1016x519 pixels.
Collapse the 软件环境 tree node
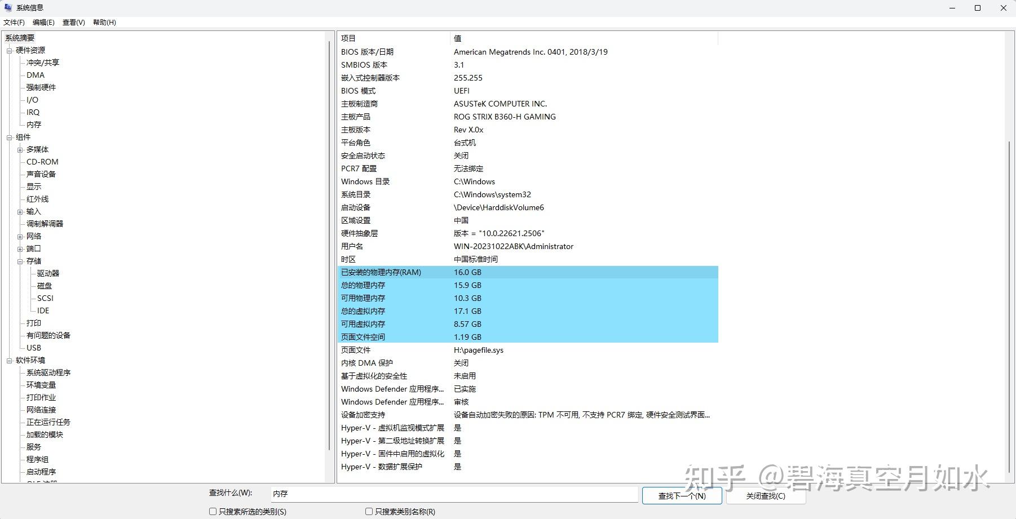click(10, 360)
